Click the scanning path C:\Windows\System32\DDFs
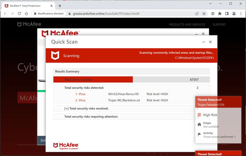This screenshot has height=156, width=246. (194, 58)
